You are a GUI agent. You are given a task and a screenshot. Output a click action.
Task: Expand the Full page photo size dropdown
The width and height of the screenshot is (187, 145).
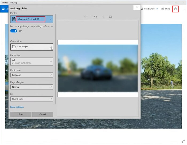tap(32, 75)
